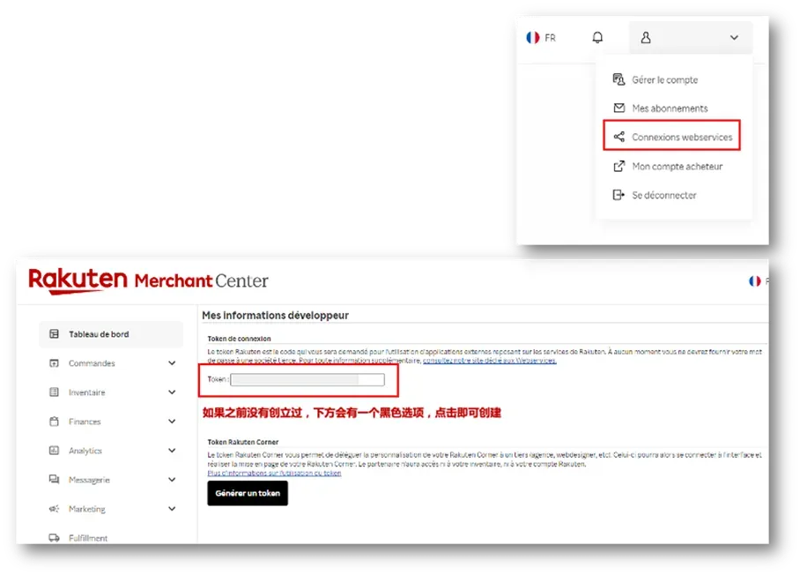Expand the Analytics section chevron
This screenshot has height=575, width=800.
(x=172, y=451)
